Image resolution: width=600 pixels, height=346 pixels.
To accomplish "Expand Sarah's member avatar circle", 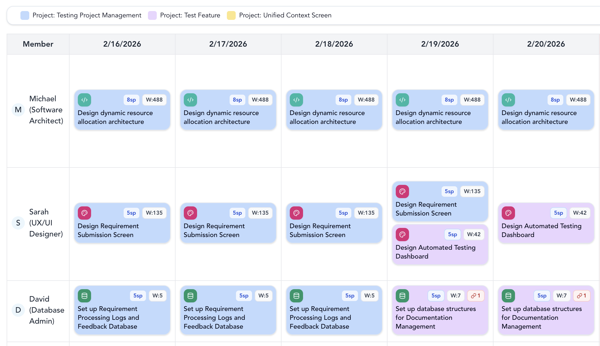I will [18, 223].
